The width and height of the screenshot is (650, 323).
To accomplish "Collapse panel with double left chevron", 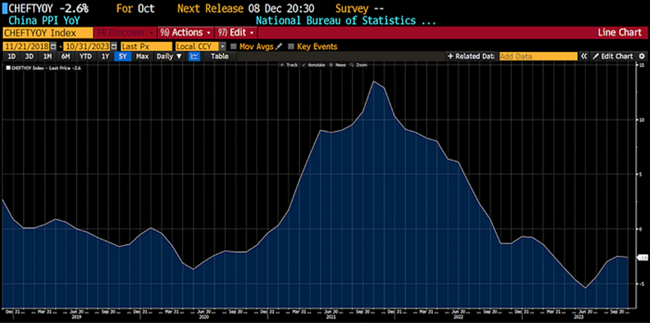I will tap(584, 56).
